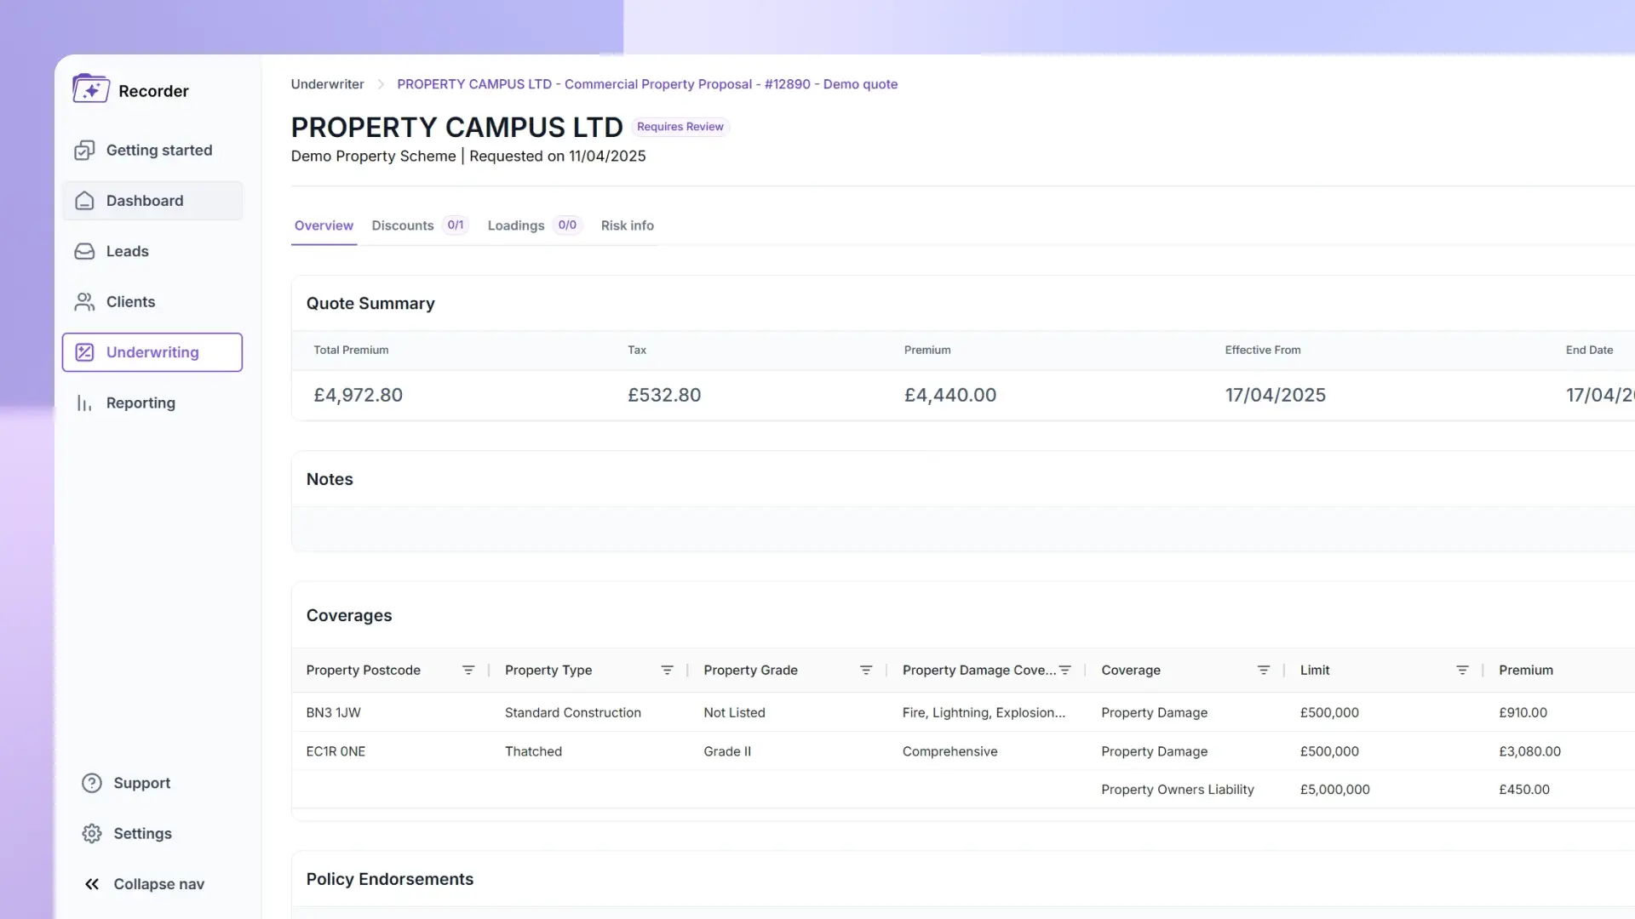
Task: Switch to the Risk info tab
Action: 627,225
